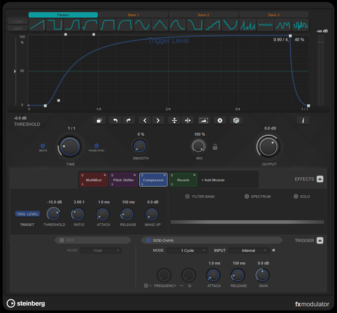Viewport: 337px width, 313px height.
Task: Select the Reverb module tab
Action: pos(183,180)
